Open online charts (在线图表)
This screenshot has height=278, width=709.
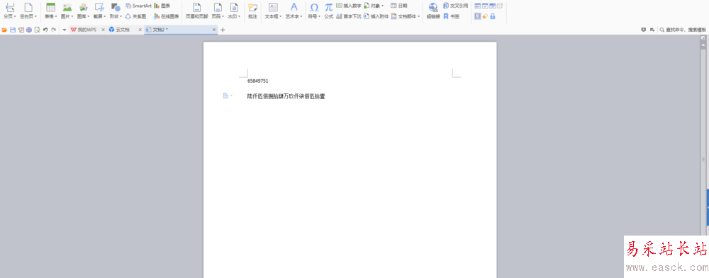pyautogui.click(x=167, y=16)
